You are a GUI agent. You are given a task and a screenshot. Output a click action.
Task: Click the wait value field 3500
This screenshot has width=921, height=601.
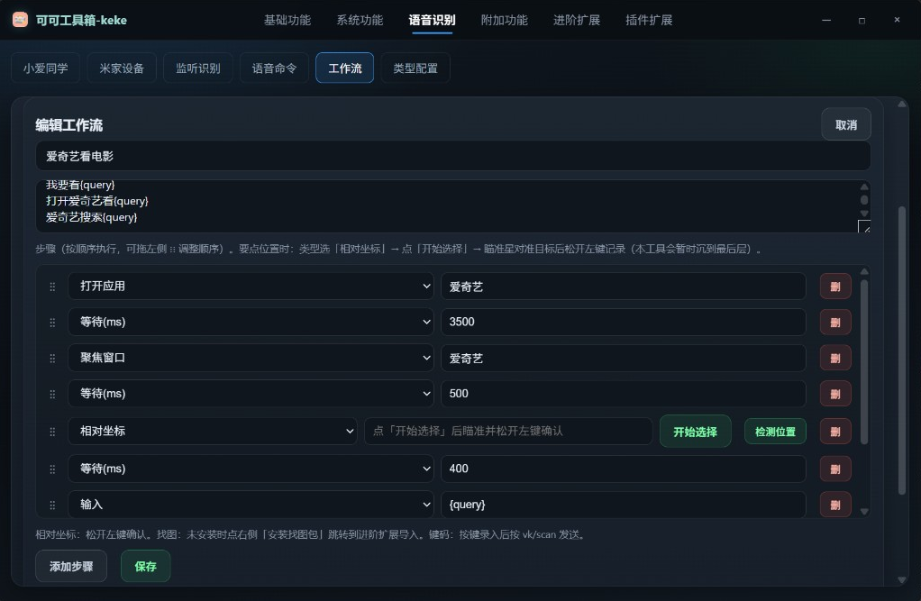coord(624,322)
